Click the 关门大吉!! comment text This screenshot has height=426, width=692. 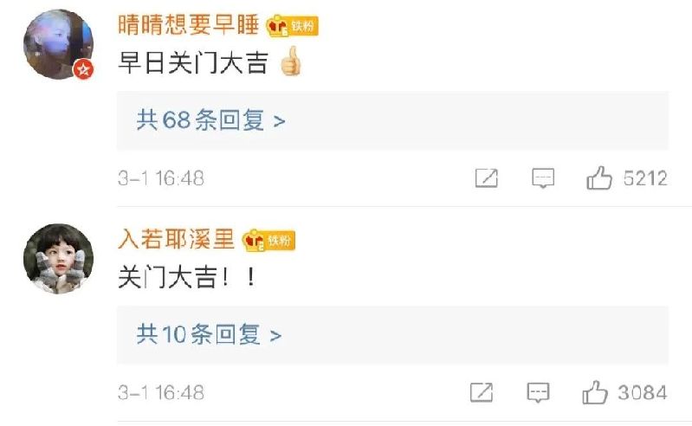pyautogui.click(x=187, y=278)
